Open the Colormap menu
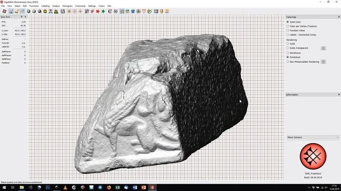The height and width of the screenshot is (191, 341). point(80,6)
